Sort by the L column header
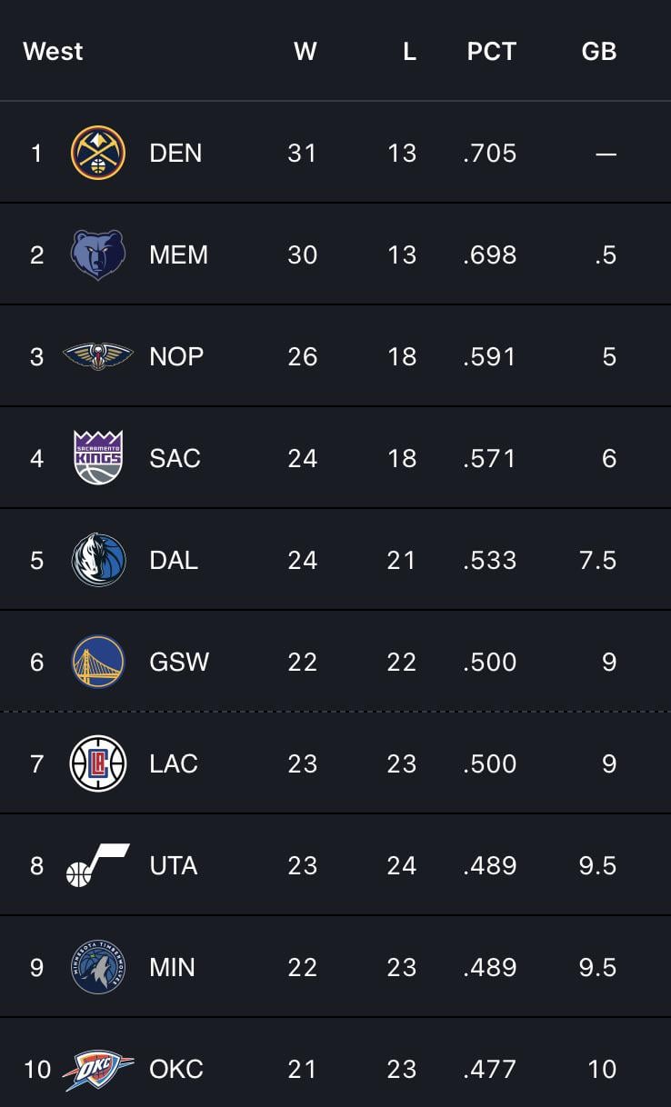The image size is (671, 1107). (409, 52)
